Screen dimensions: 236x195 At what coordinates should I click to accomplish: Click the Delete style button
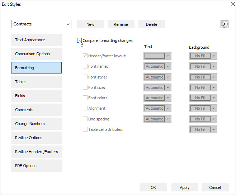click(152, 24)
